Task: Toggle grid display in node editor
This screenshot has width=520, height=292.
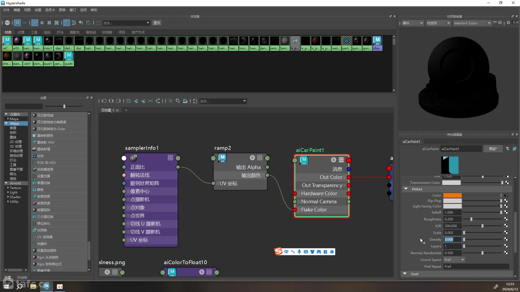Action: (x=171, y=101)
